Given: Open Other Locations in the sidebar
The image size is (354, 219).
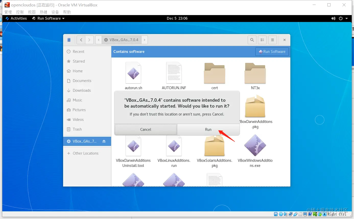Looking at the screenshot, I should [87, 153].
